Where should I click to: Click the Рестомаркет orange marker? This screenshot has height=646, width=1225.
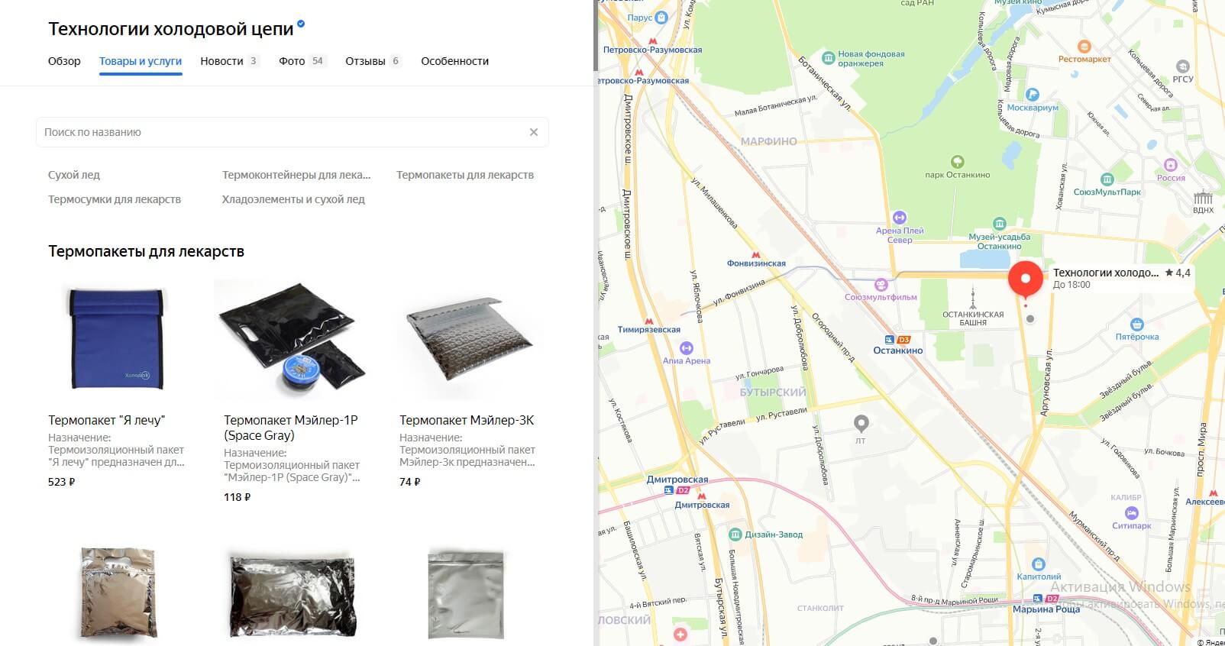coord(1084,47)
